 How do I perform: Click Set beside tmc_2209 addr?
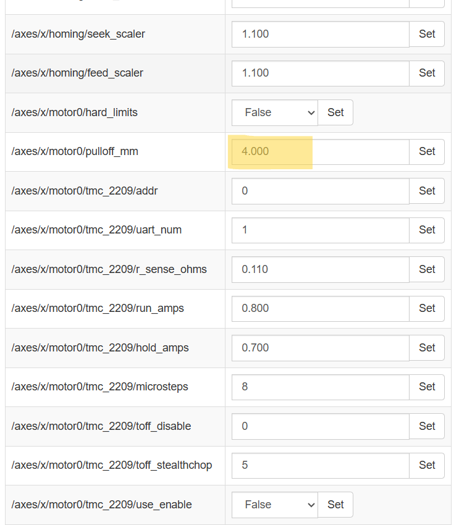(x=427, y=191)
